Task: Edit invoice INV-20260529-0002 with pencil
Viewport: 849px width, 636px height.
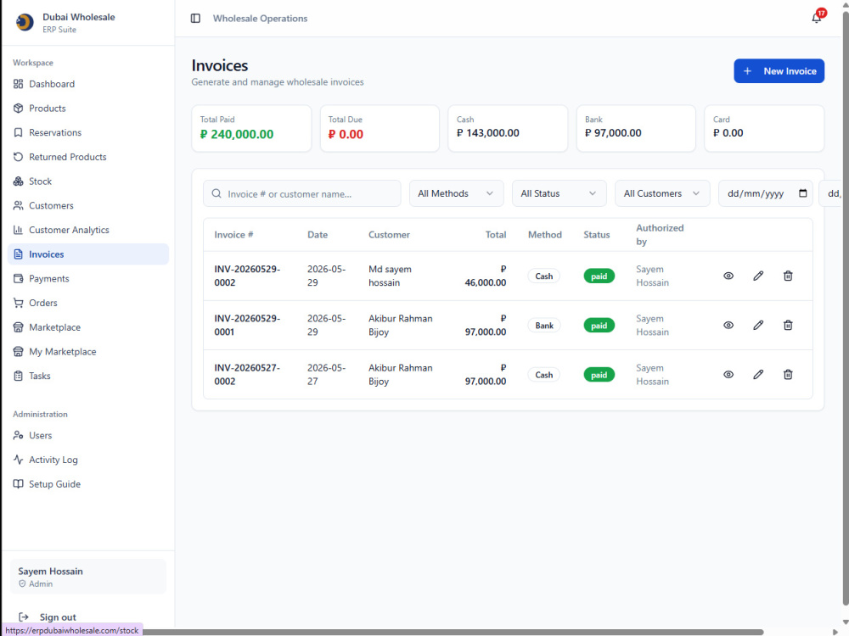Action: 758,276
